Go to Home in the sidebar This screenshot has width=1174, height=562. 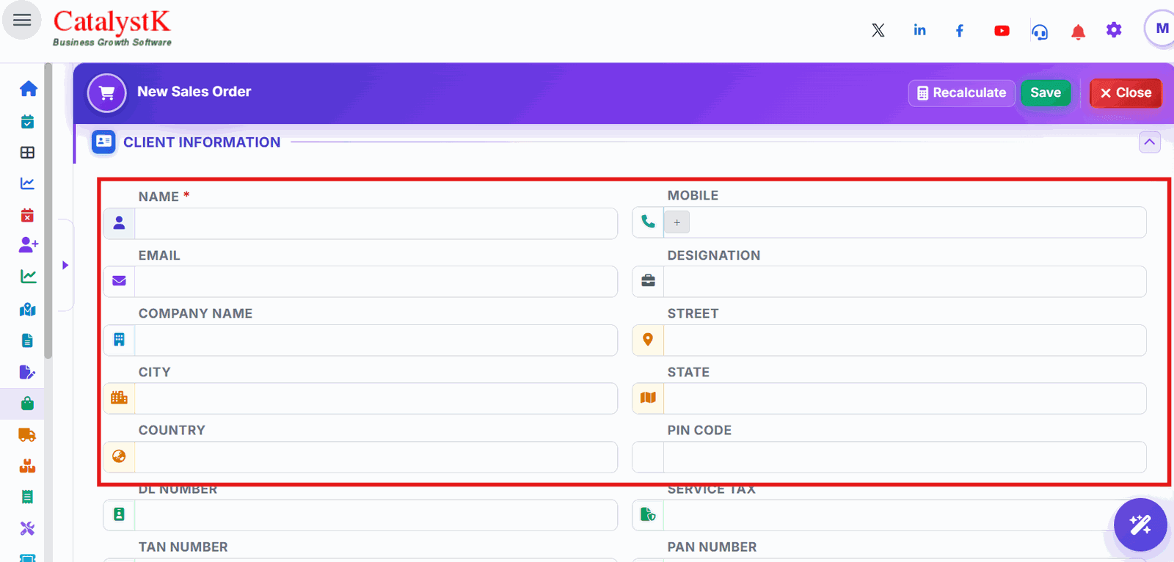coord(28,89)
